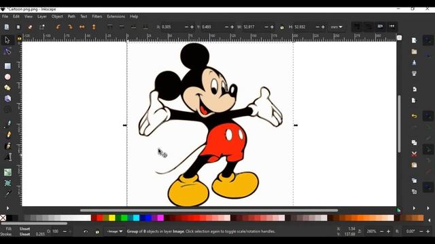
Task: Choose the Calligraphy tool
Action: point(7,146)
